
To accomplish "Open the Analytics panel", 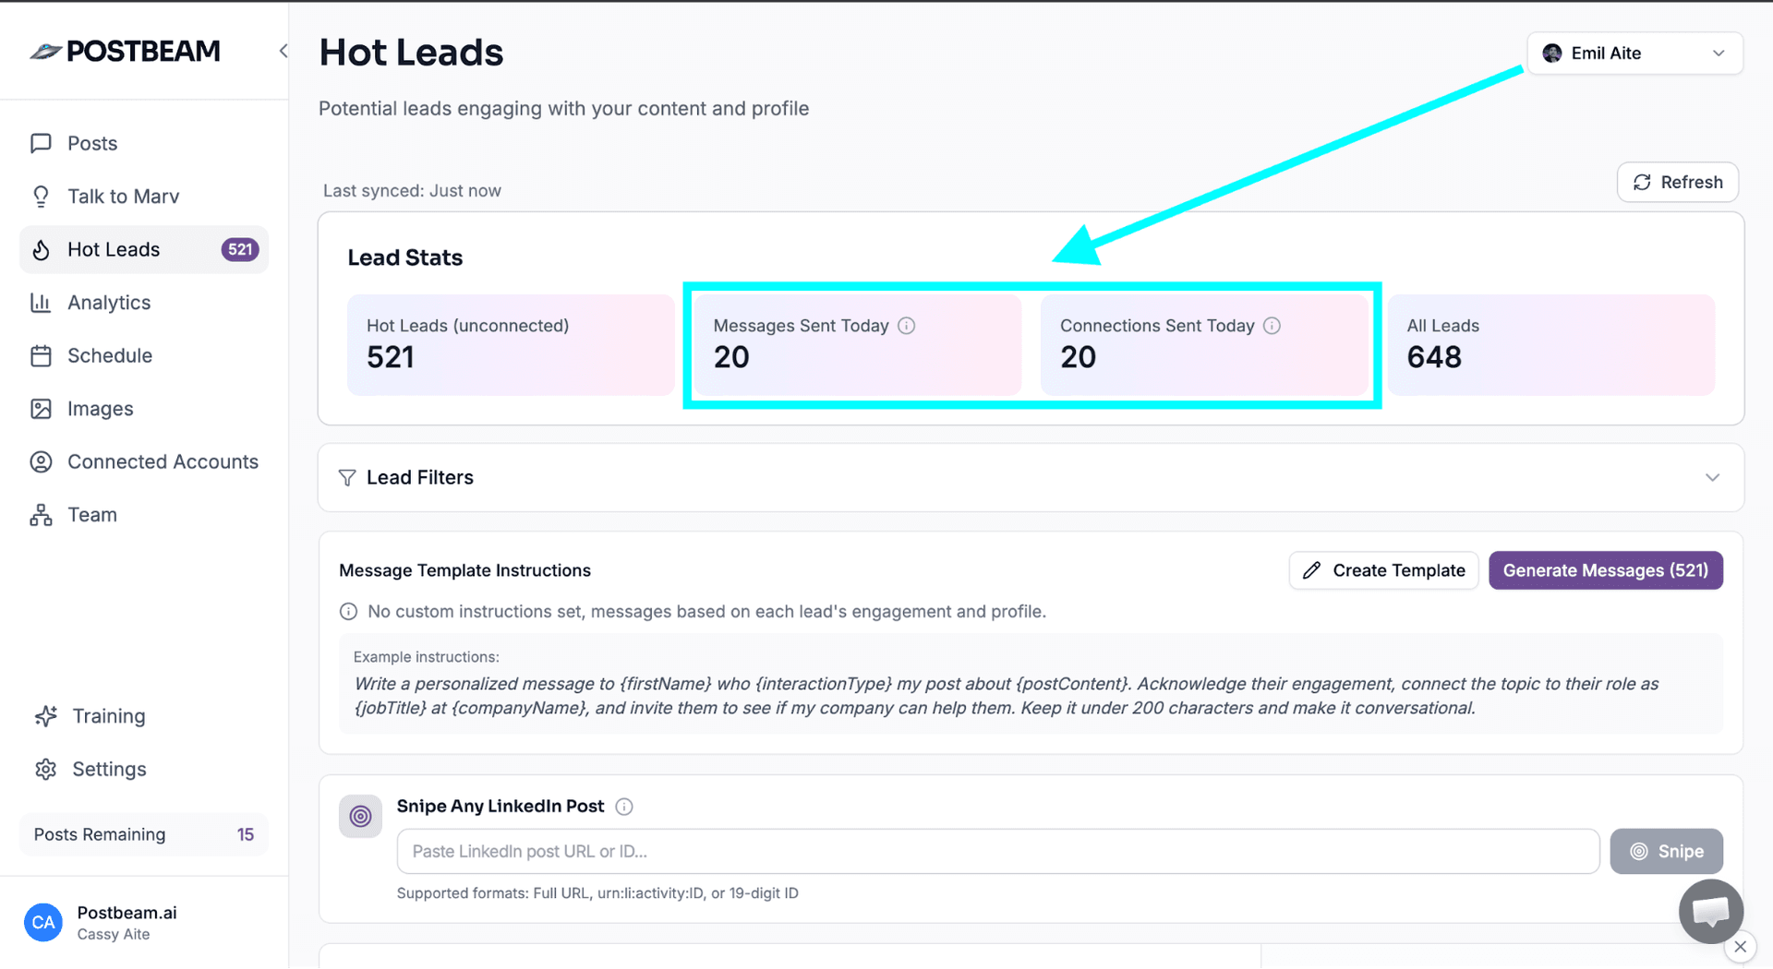I will pyautogui.click(x=109, y=302).
